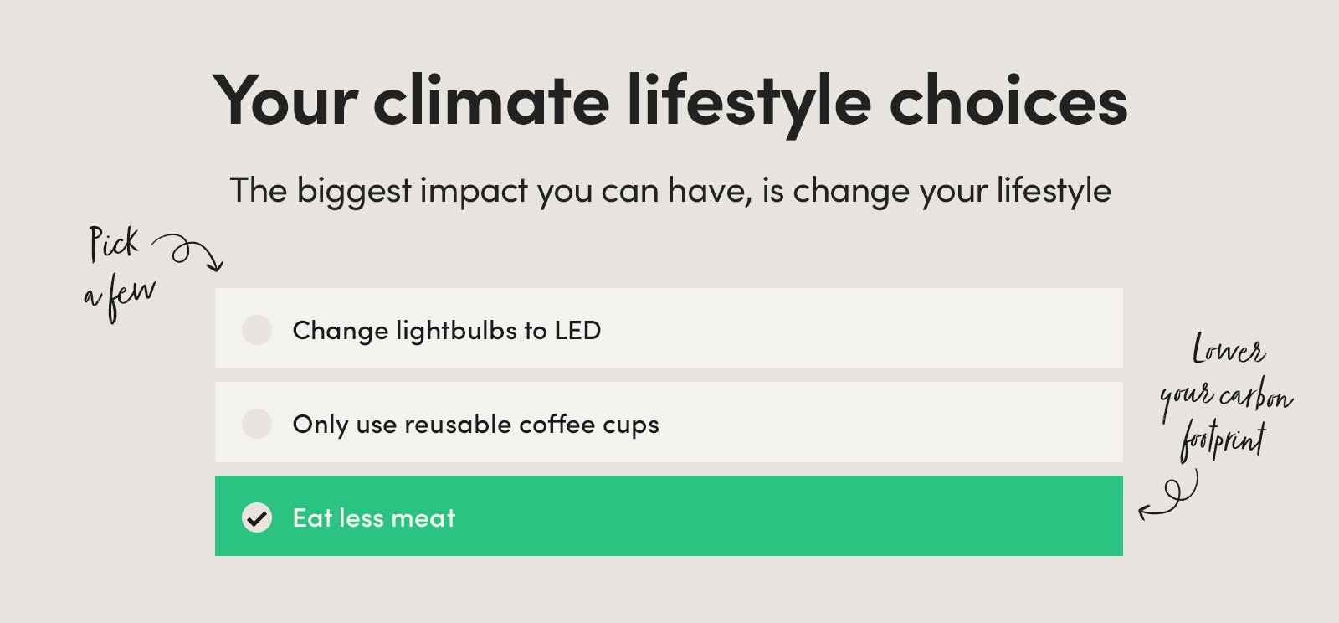Toggle the green Eat less meat option
Image resolution: width=1339 pixels, height=623 pixels.
click(669, 516)
